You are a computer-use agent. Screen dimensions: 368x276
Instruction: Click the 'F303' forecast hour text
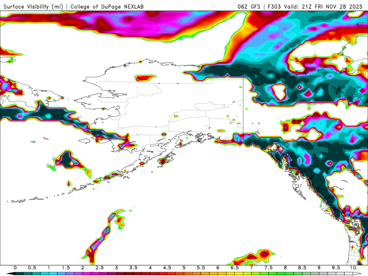[x=274, y=6]
